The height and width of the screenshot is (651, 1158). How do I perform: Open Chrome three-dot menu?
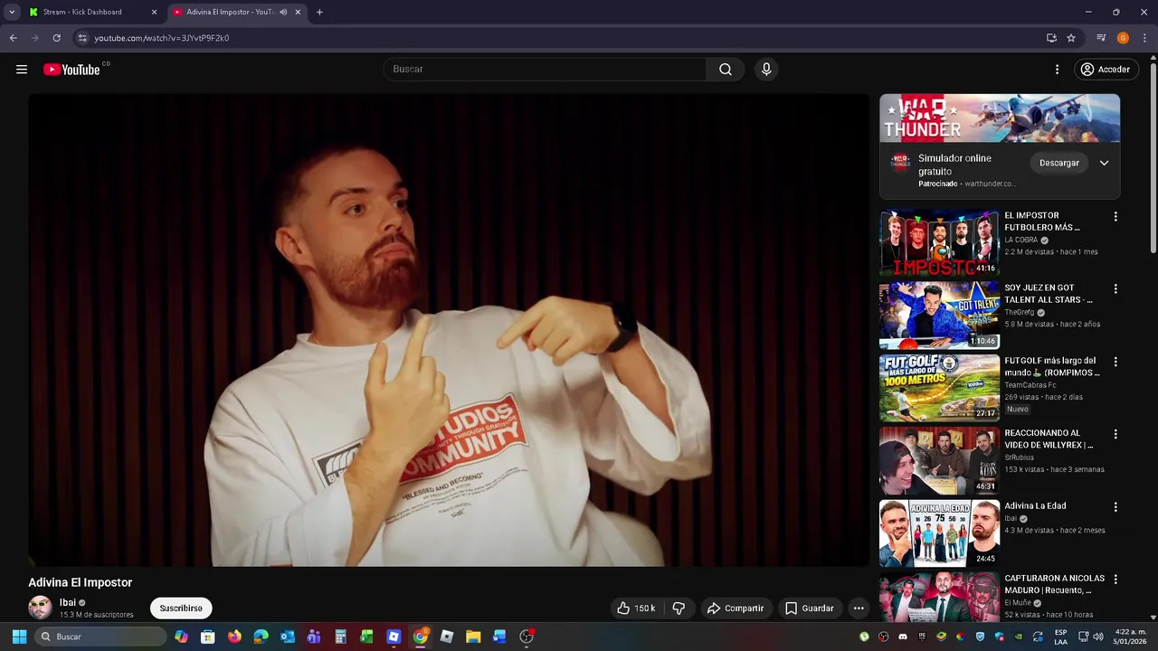(1145, 38)
